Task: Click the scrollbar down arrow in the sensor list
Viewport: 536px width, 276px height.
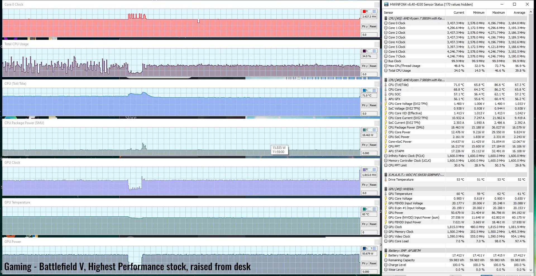Action: 531,270
